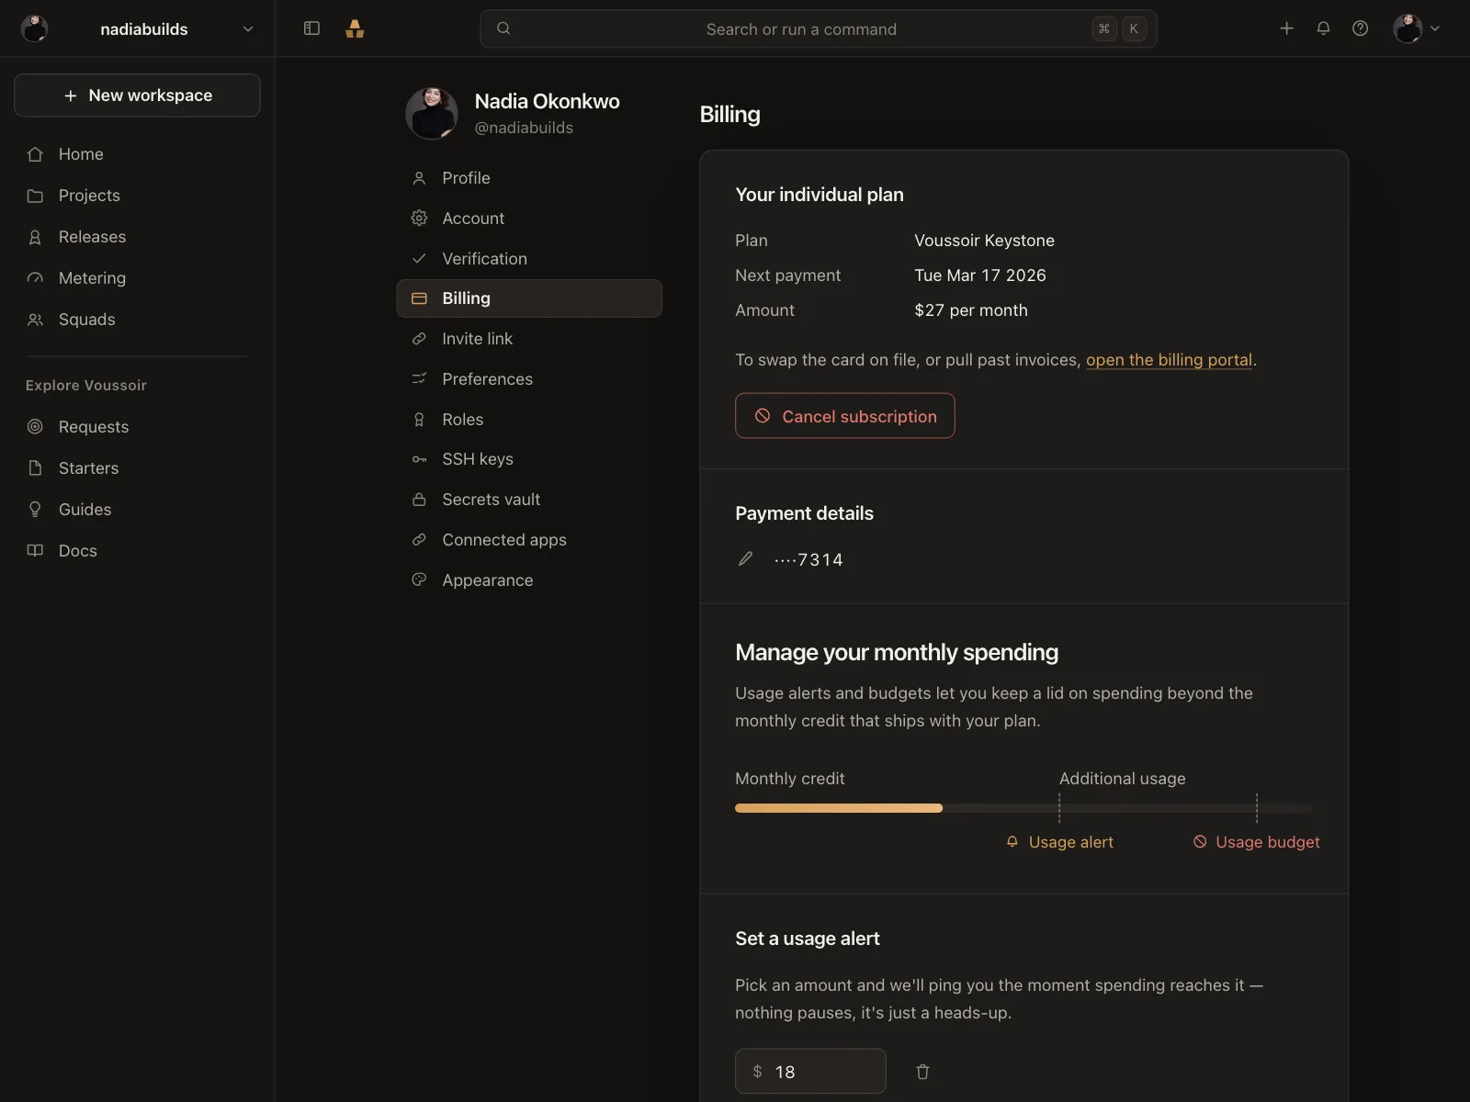Open Releases in sidebar
Screen dimensions: 1470x1102
(137, 237)
